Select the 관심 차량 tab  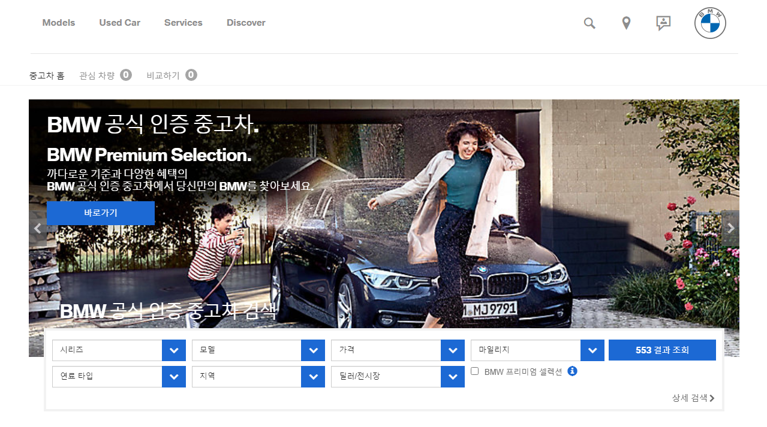(x=97, y=75)
